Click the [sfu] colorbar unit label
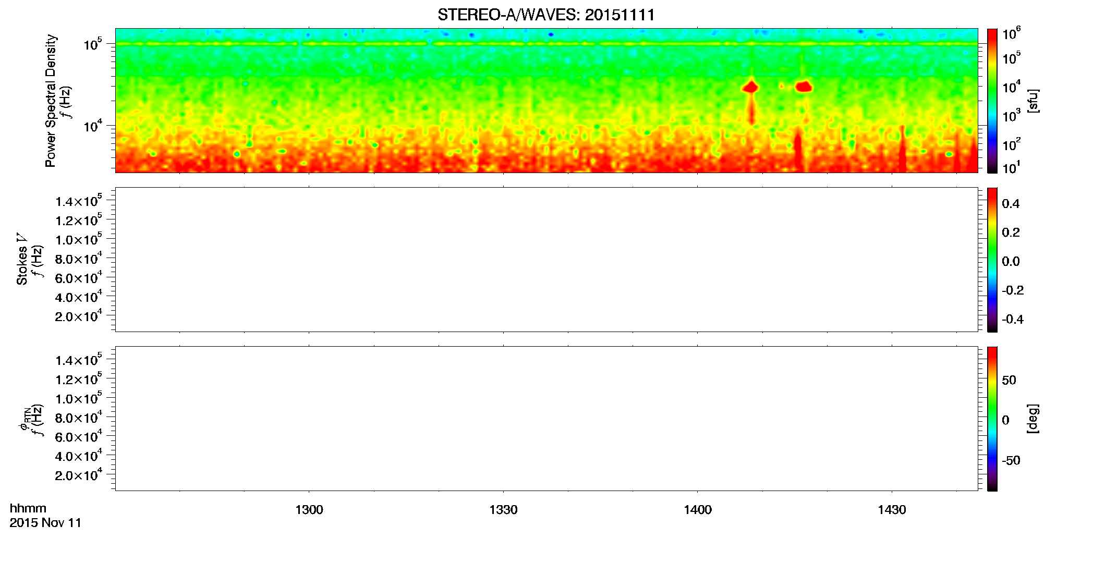Viewport: 1093px width, 563px height. click(x=1033, y=101)
